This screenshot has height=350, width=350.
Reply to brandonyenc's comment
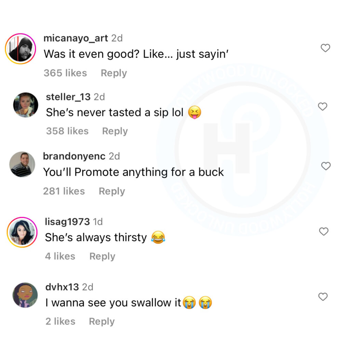(112, 191)
